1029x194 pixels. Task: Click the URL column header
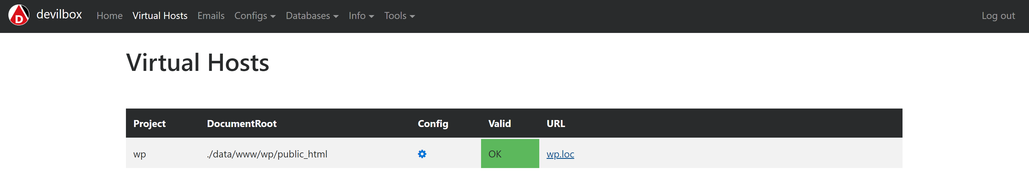556,123
